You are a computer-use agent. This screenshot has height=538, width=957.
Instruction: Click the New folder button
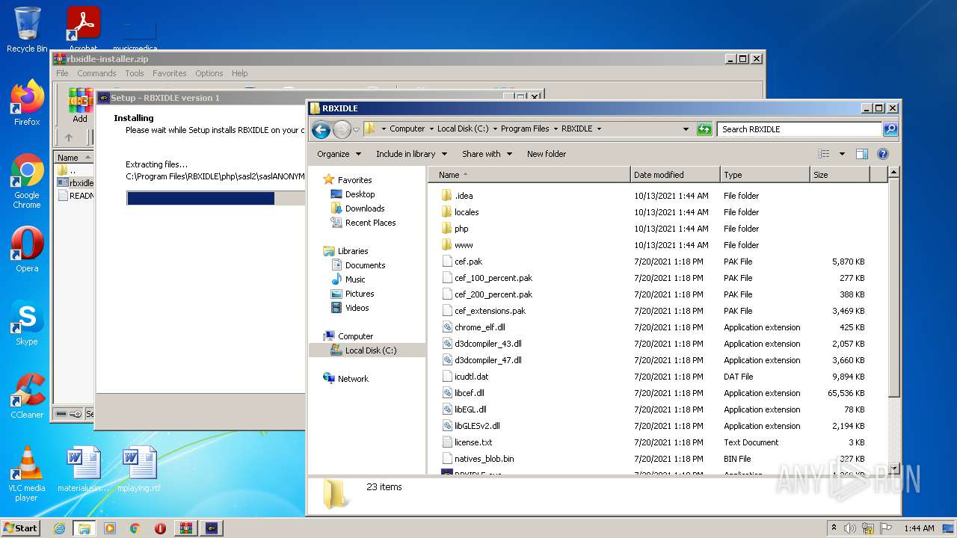click(x=547, y=154)
